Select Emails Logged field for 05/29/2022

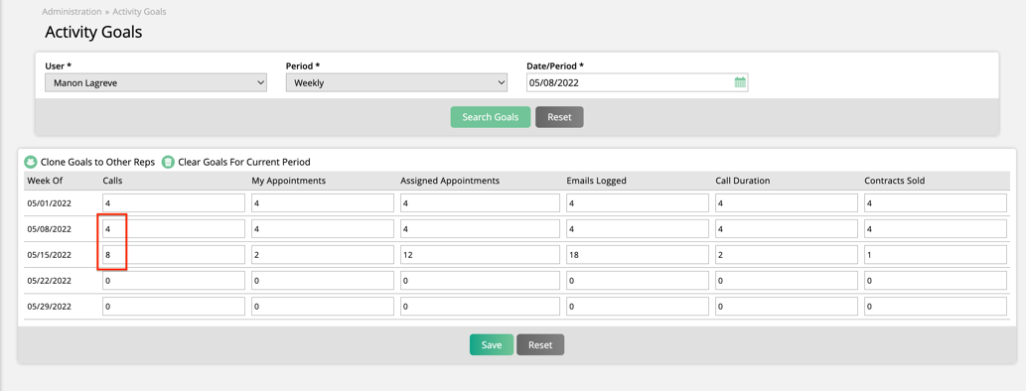click(x=638, y=306)
